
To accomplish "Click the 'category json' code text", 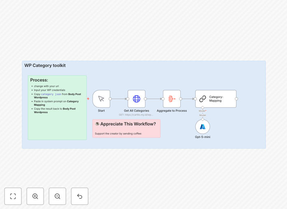I will pos(51,94).
